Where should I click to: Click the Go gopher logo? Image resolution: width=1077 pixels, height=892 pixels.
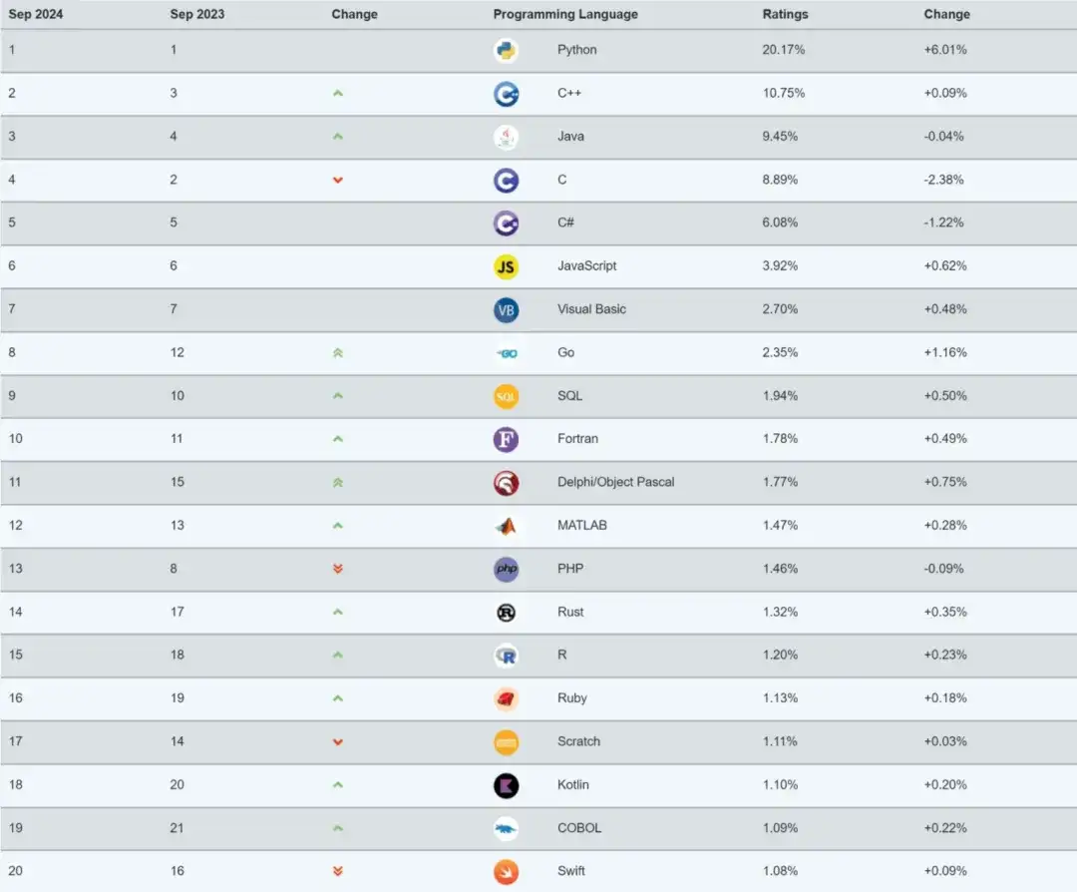pyautogui.click(x=506, y=353)
